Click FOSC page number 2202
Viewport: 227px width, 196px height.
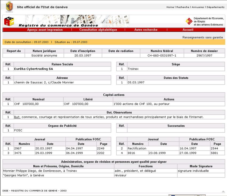click(101, 153)
